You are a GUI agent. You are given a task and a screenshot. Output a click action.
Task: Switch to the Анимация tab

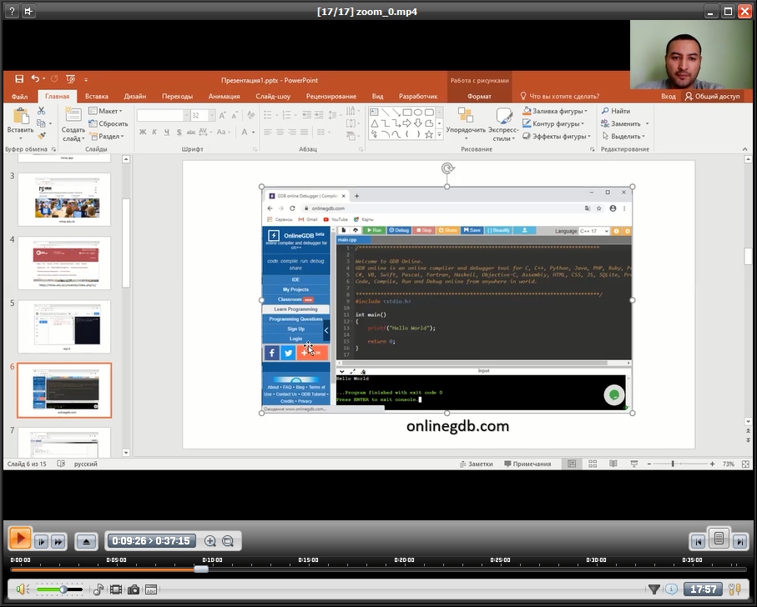224,96
